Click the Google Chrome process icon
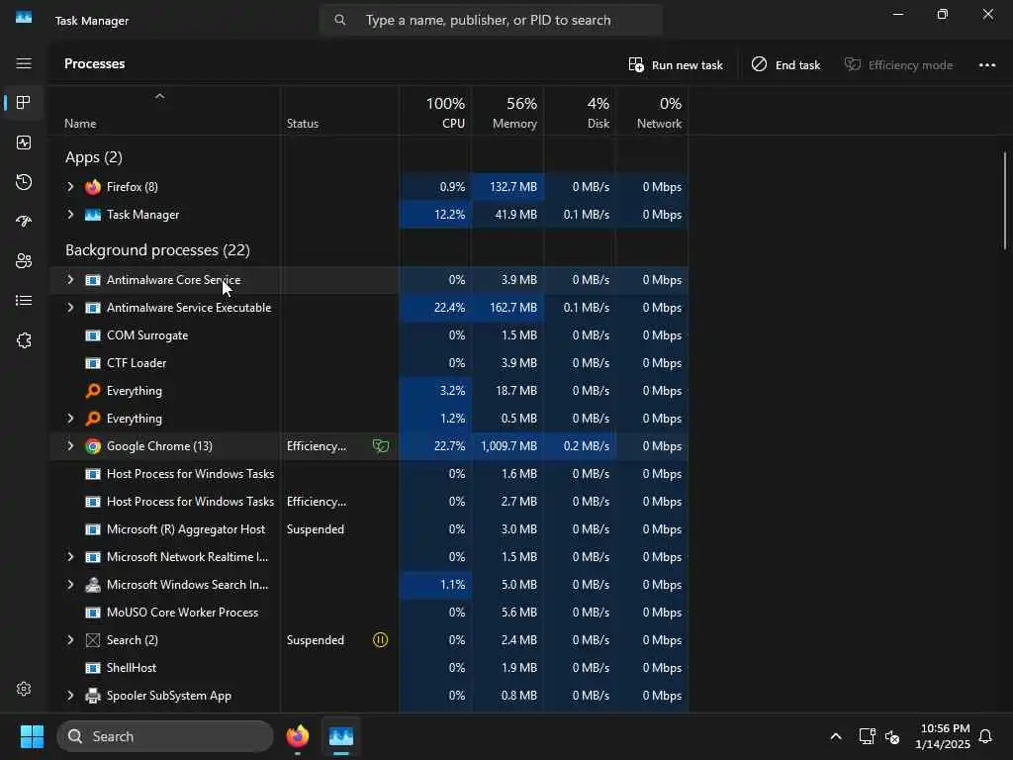The image size is (1013, 760). pyautogui.click(x=93, y=446)
